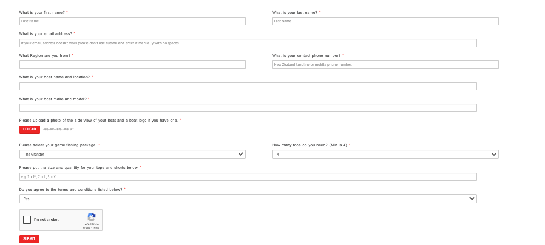Click the Last Name input field

[385, 21]
